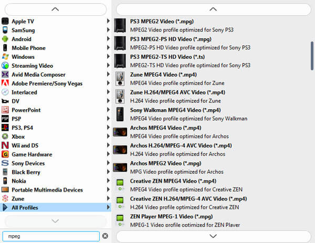Click the Avid Media Composer icon
The image size is (315, 243).
[5, 75]
